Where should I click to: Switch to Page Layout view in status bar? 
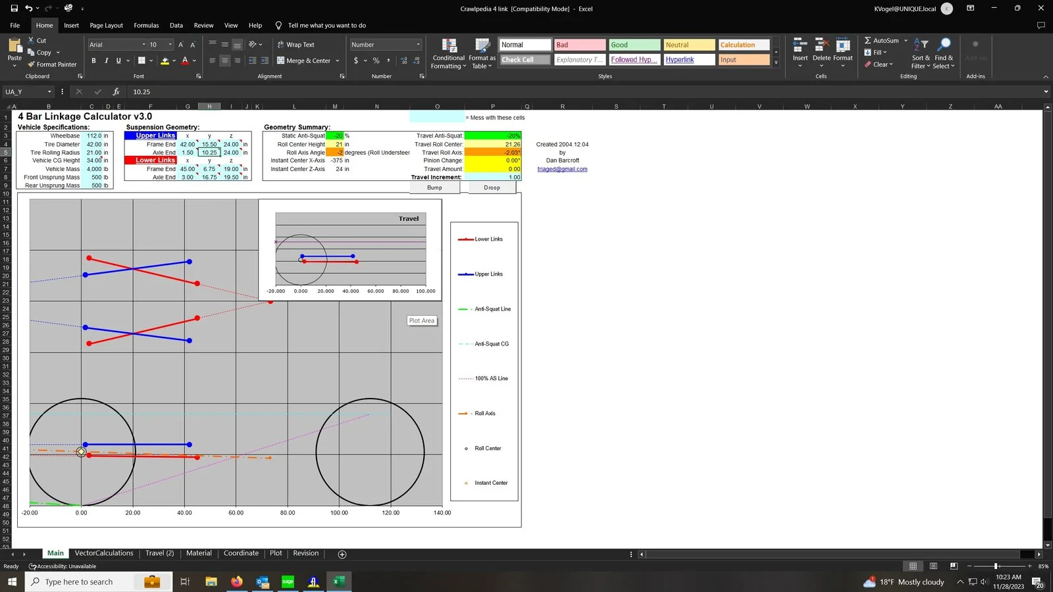(933, 566)
